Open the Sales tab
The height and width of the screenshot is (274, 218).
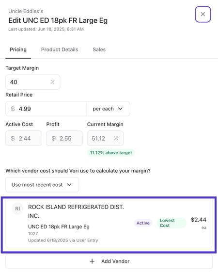point(99,49)
